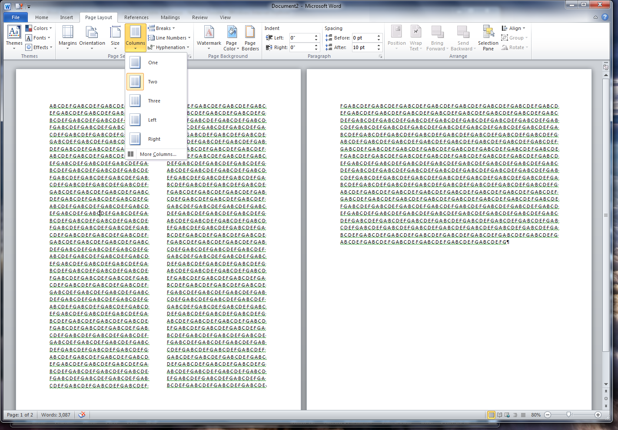Choose the Left column preset
Image resolution: width=618 pixels, height=430 pixels.
coord(156,120)
